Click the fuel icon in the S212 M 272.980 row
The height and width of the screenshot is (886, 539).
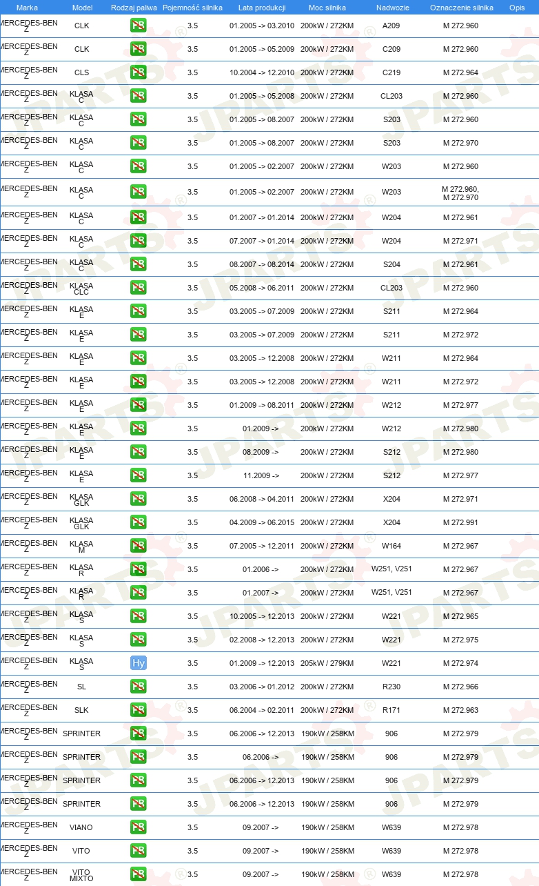click(x=138, y=452)
